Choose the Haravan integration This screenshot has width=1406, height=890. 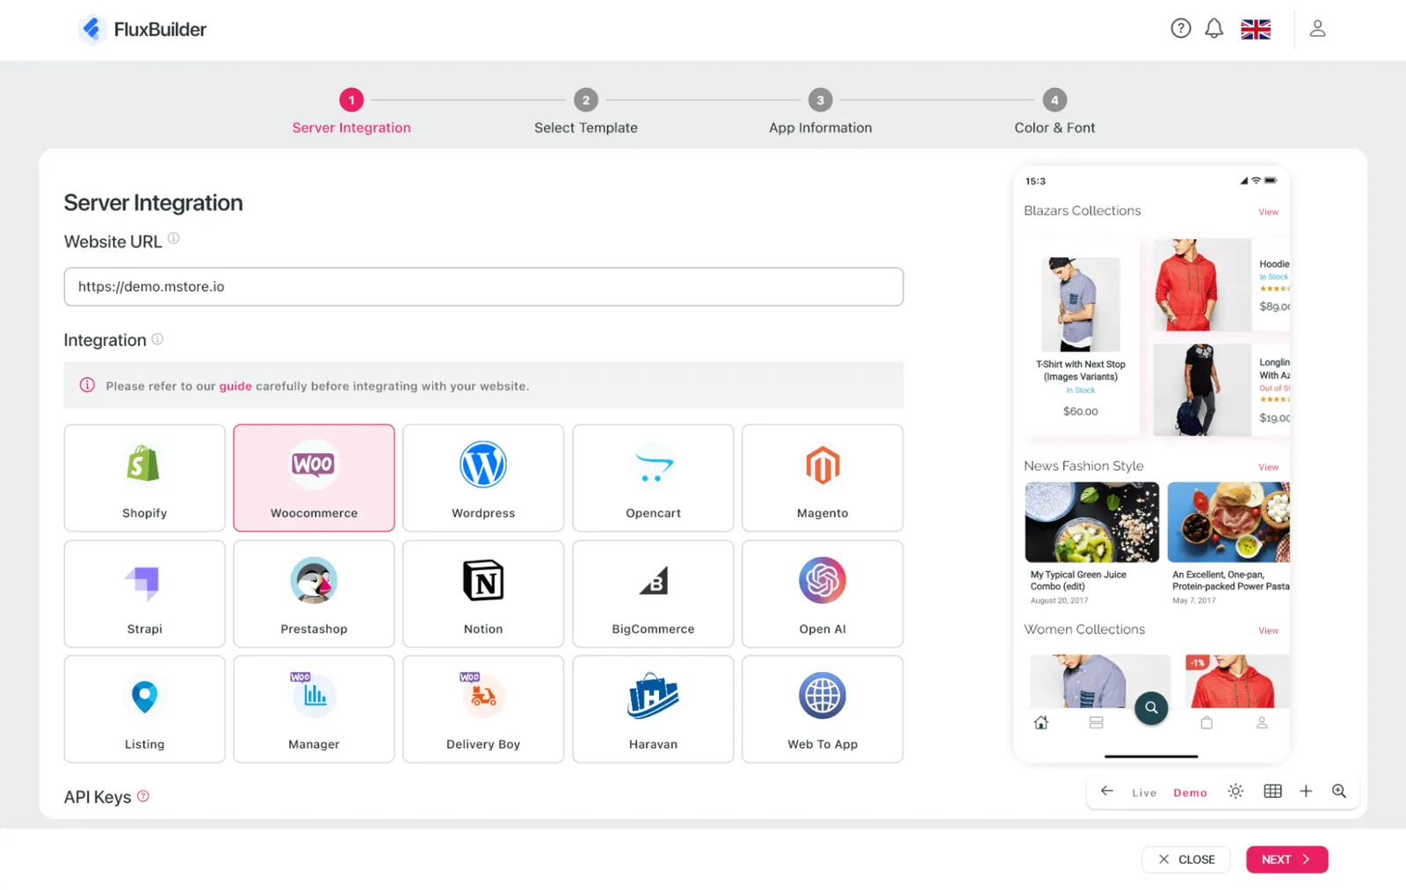[x=653, y=709]
